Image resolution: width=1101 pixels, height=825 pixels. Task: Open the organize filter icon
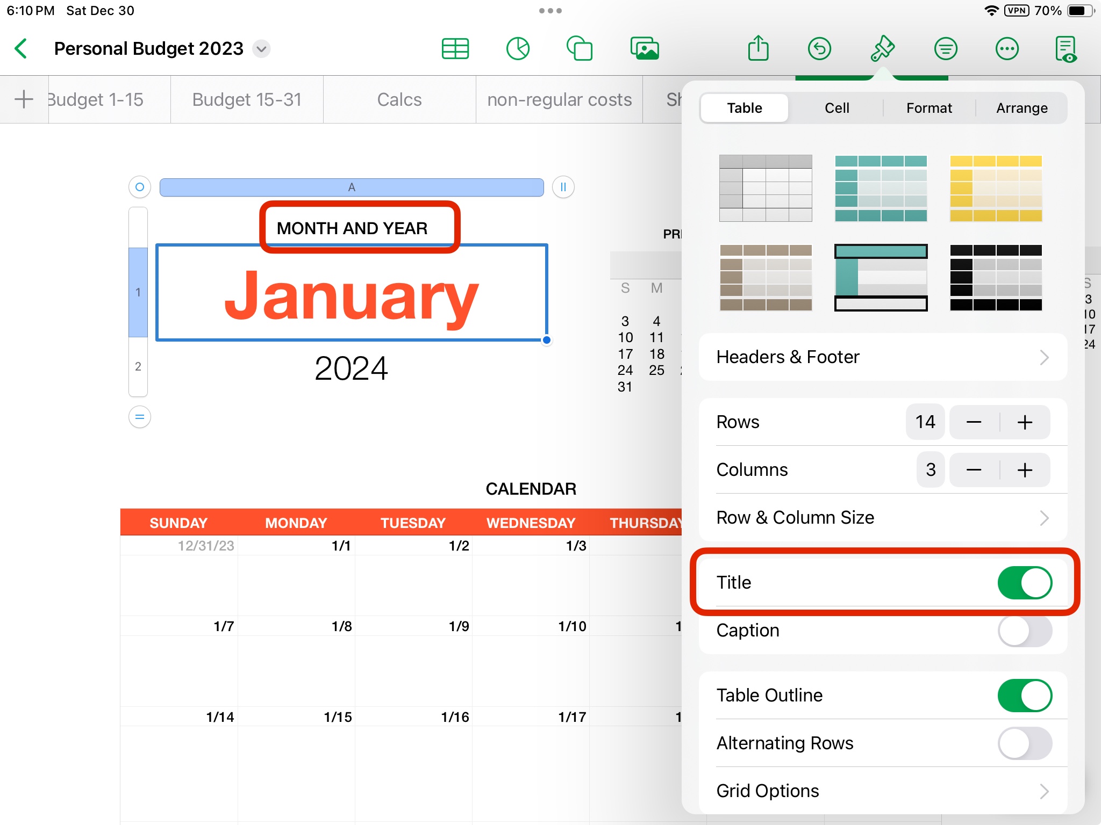[945, 49]
